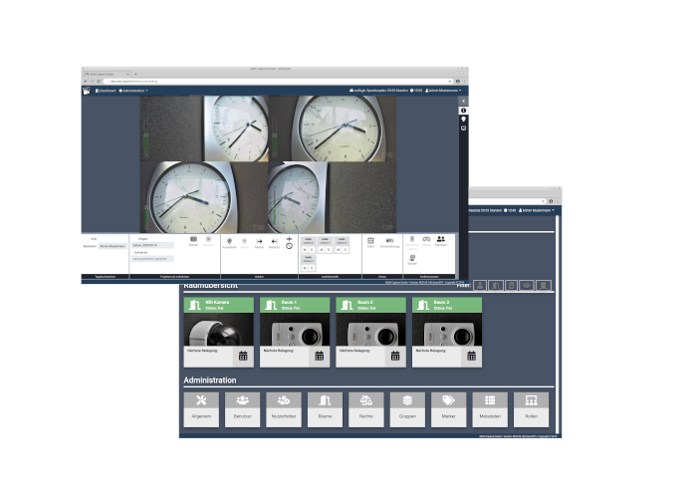The image size is (697, 498).
Task: Open the Allgemein administration tile
Action: click(201, 408)
